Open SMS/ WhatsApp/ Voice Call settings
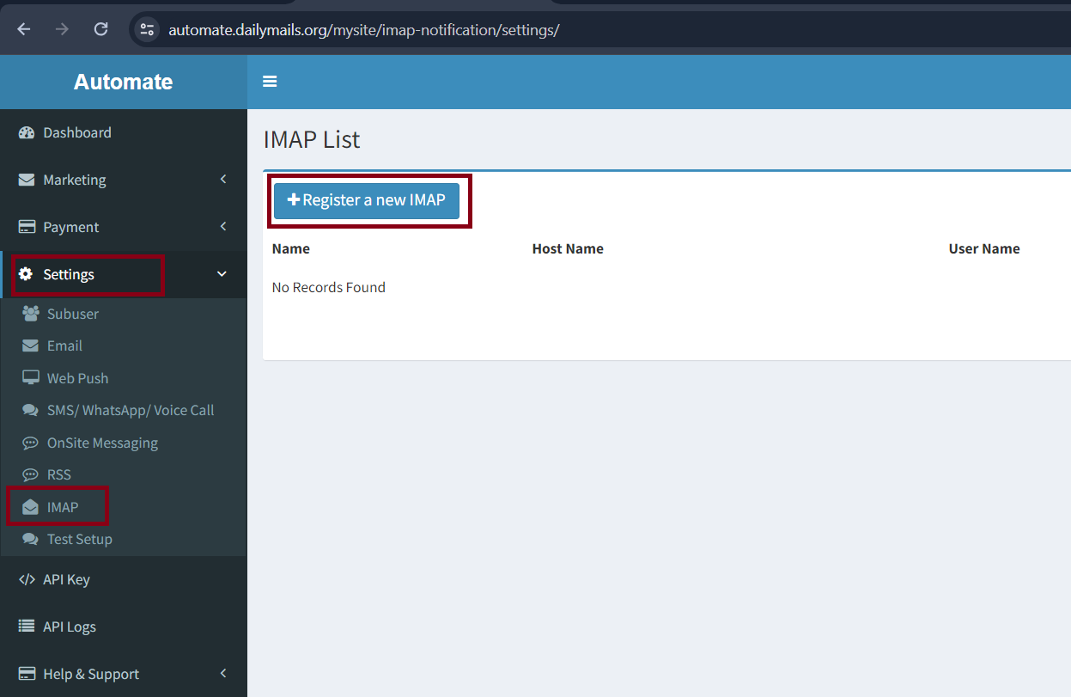Screen dimensions: 1071x697 point(130,410)
